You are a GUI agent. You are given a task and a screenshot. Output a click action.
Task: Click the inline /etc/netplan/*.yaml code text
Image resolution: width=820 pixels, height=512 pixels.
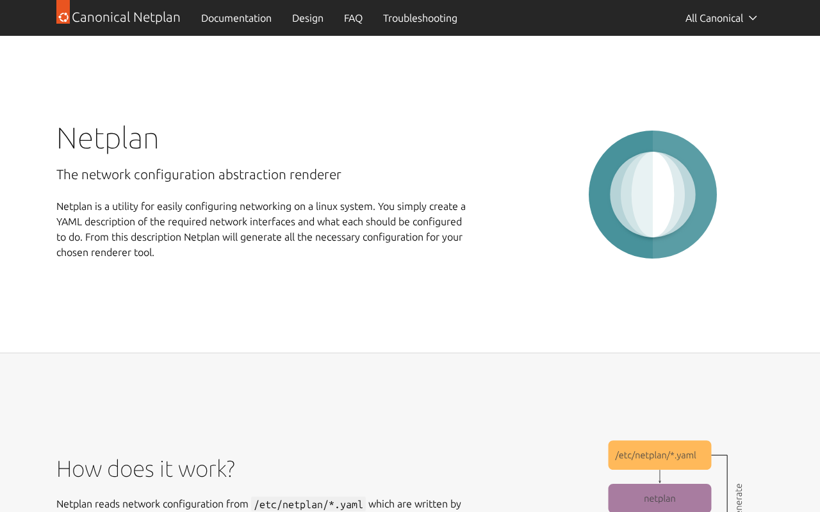point(308,504)
